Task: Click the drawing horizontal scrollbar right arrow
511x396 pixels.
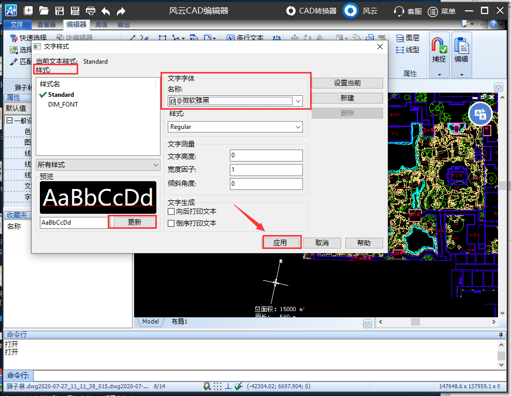Action: pos(494,321)
